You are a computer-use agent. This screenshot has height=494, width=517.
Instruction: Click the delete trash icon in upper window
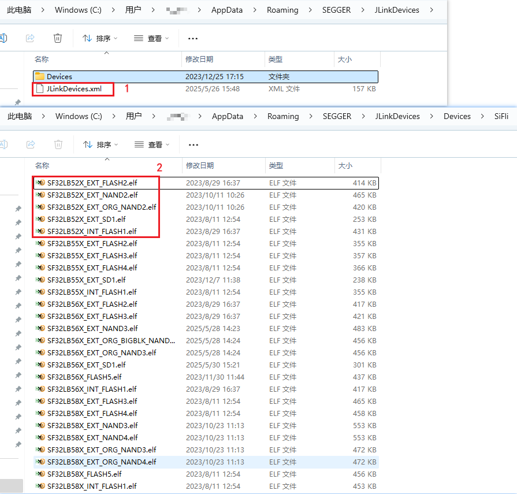tap(58, 38)
